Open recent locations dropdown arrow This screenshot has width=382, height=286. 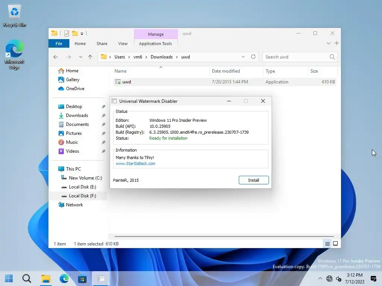(81, 57)
